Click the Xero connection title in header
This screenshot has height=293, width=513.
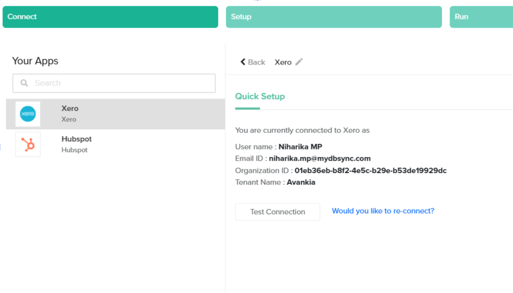click(283, 62)
